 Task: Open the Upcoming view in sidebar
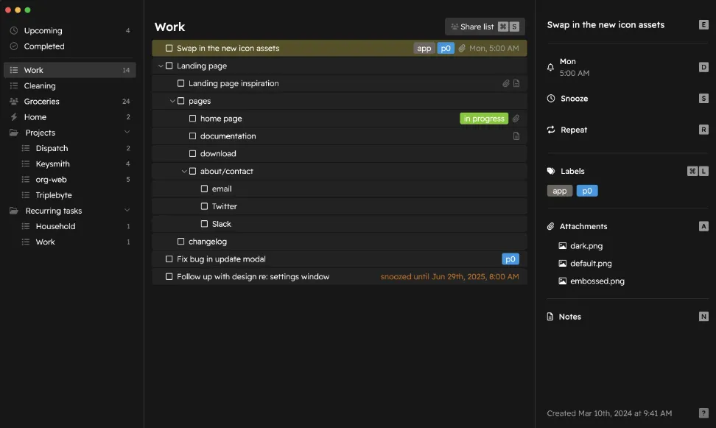(x=43, y=31)
